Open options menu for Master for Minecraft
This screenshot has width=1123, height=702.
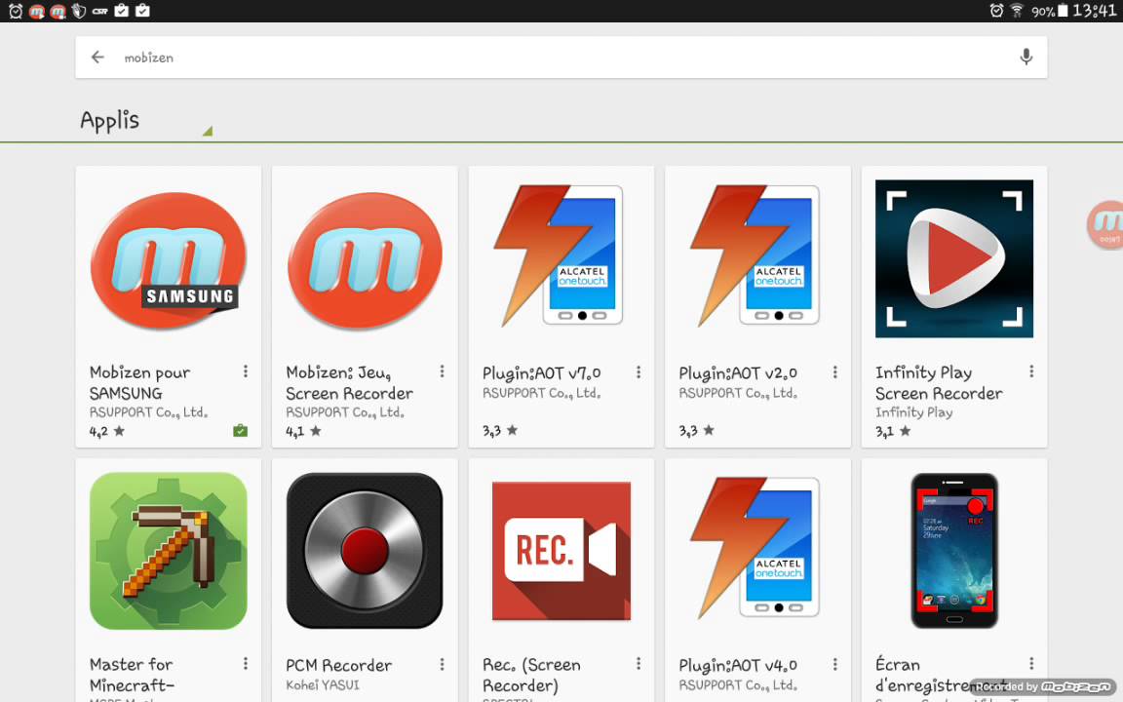pos(246,663)
